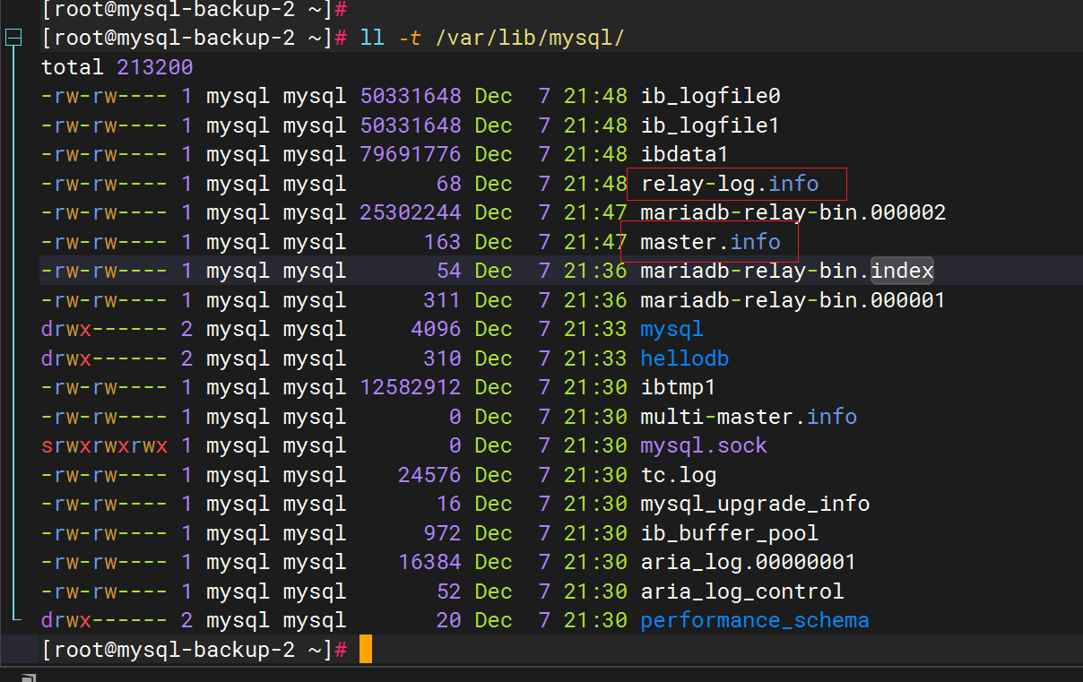Click the size 68 of relay-log.info
Image resolution: width=1083 pixels, height=682 pixels.
449,184
